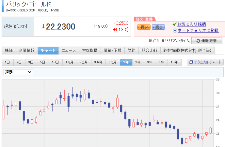Select the 5日 chart range
Screen dimensions: 225x147
(43, 62)
